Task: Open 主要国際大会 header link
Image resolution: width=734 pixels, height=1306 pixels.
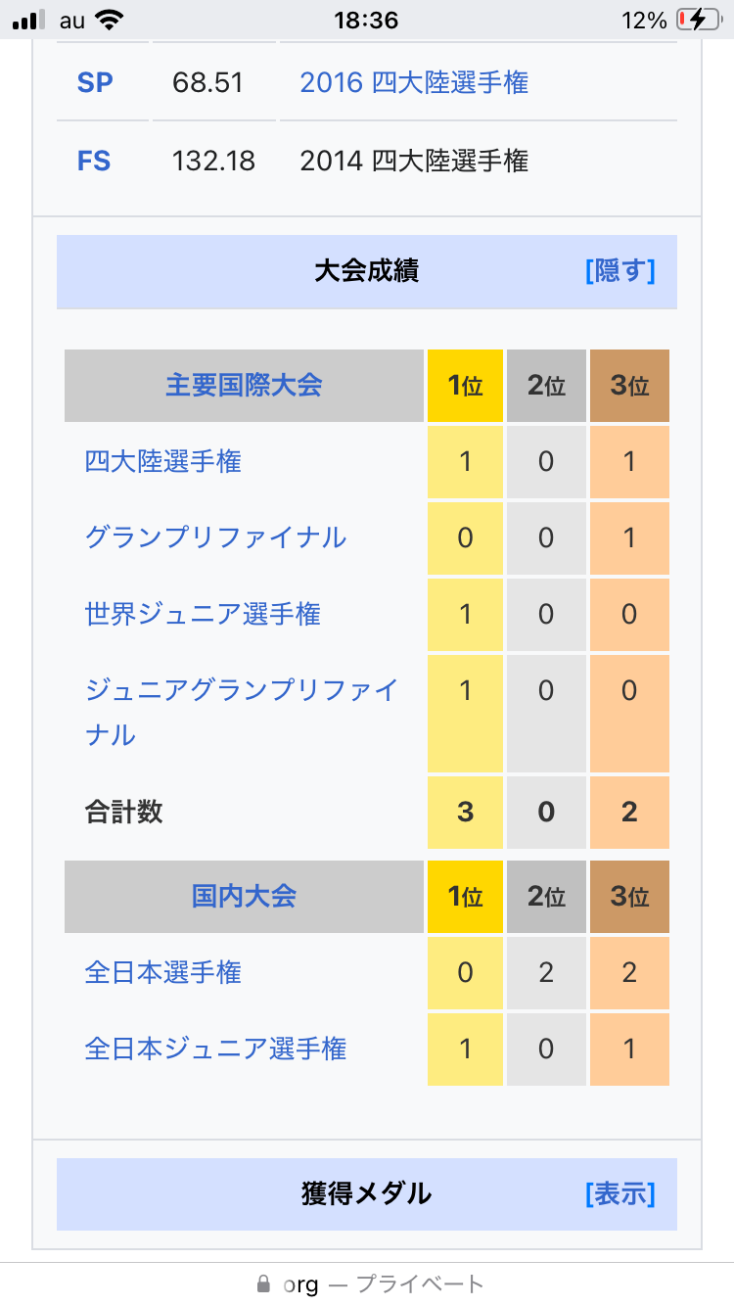Action: pos(244,385)
